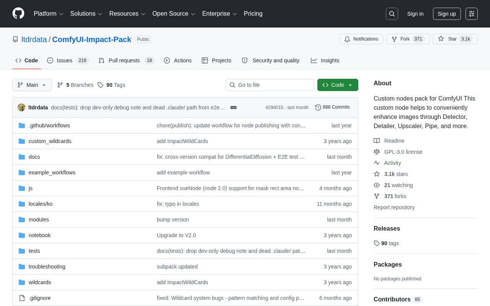Screen dimensions: 490x306
Task: Open the green Code dropdown button
Action: click(x=338, y=85)
